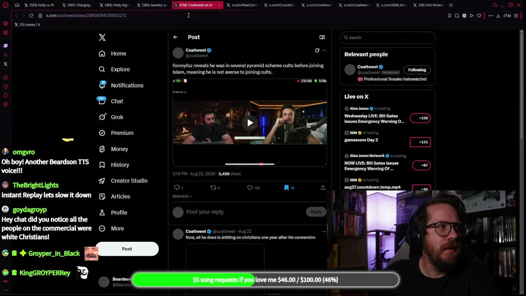Open the Profile link in X navigation

coord(113,213)
